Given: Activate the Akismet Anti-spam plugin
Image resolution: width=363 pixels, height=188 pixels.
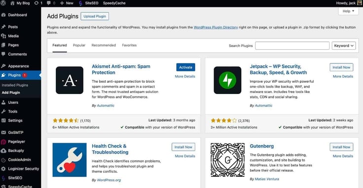Looking at the screenshot, I should pyautogui.click(x=185, y=67).
